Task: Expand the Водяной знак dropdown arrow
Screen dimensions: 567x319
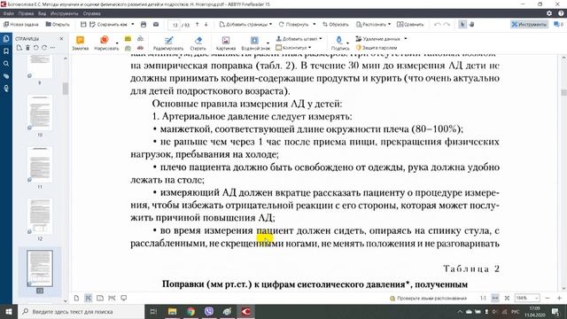Action: click(268, 43)
